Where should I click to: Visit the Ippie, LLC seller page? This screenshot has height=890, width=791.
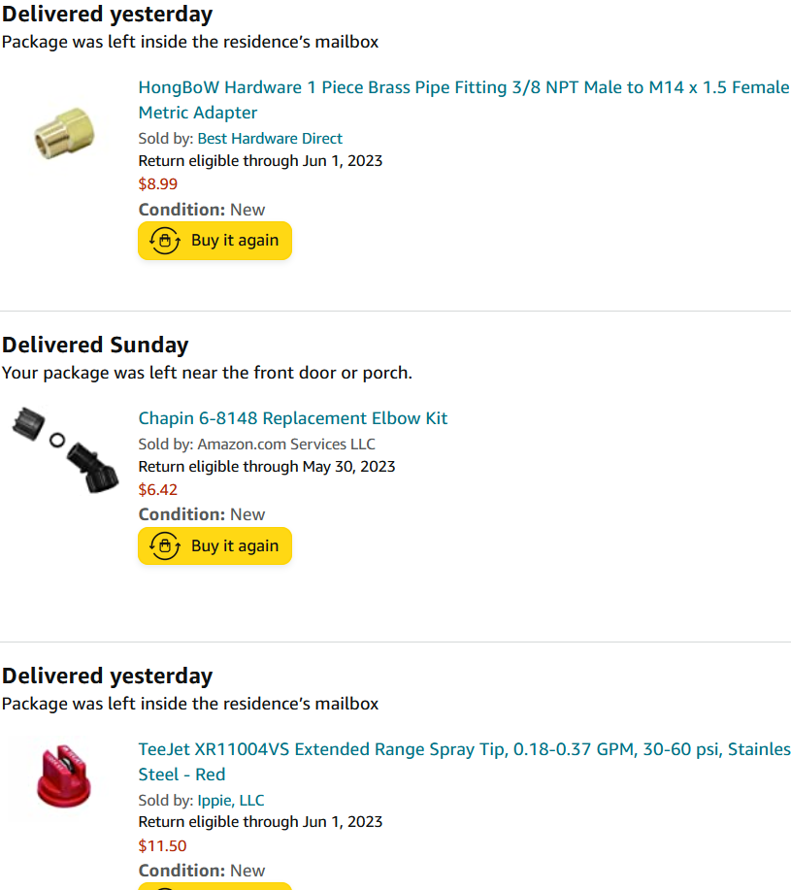click(231, 801)
